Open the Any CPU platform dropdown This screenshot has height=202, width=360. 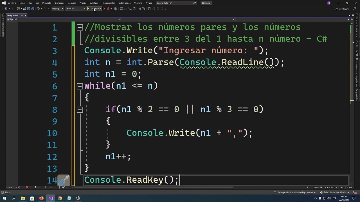point(75,9)
